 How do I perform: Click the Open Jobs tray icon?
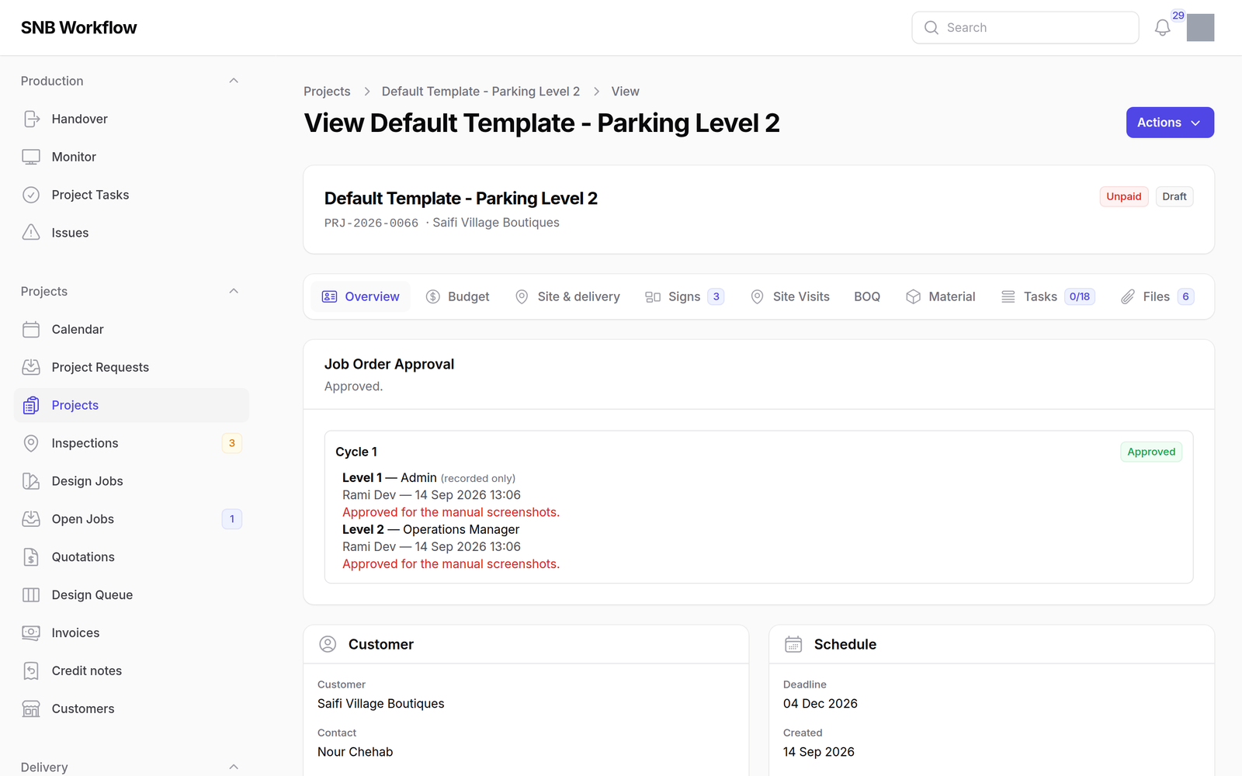pos(31,519)
